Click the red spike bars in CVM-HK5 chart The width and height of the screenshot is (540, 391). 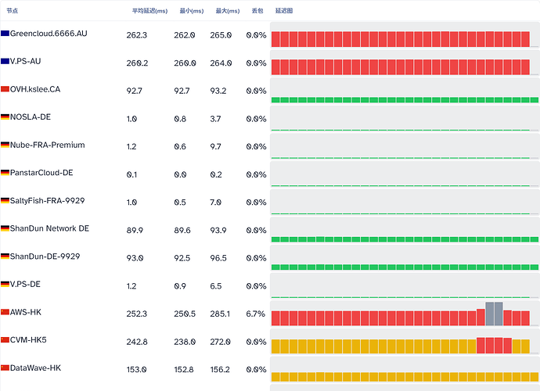494,346
